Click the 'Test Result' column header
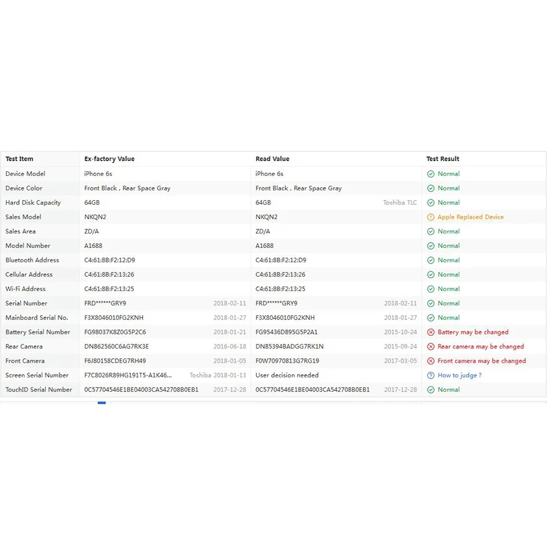Screen dimensions: 548x548 [443, 159]
